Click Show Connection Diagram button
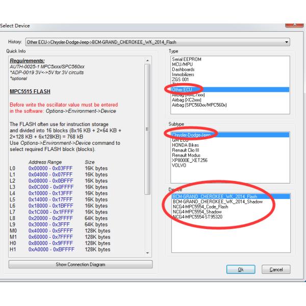Image resolution: width=306 pixels, height=306 pixels. [80, 265]
